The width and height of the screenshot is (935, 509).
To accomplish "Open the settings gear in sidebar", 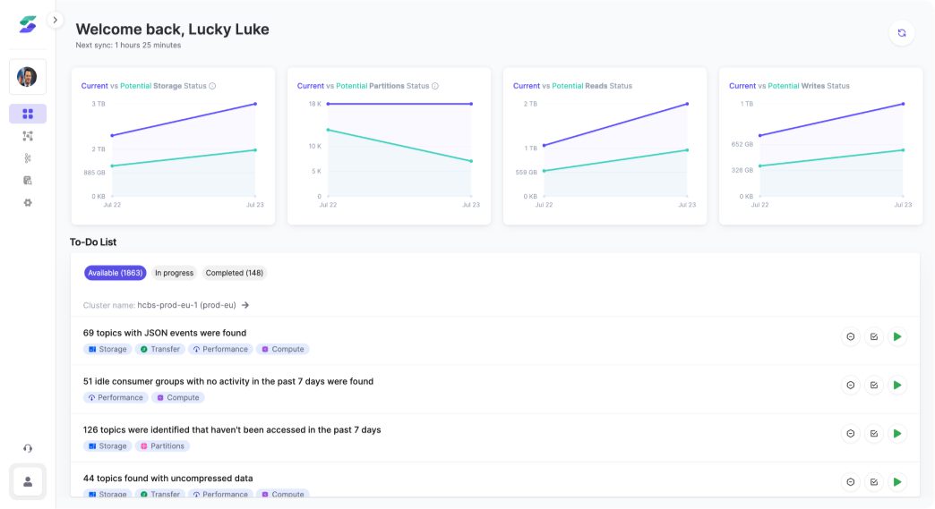I will tap(28, 203).
